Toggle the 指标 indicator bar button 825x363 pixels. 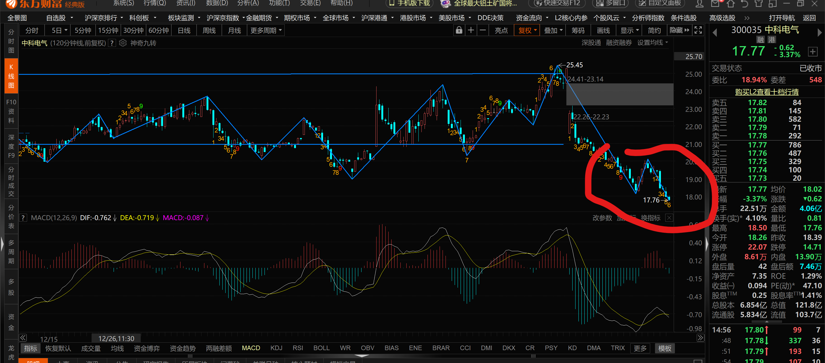30,348
